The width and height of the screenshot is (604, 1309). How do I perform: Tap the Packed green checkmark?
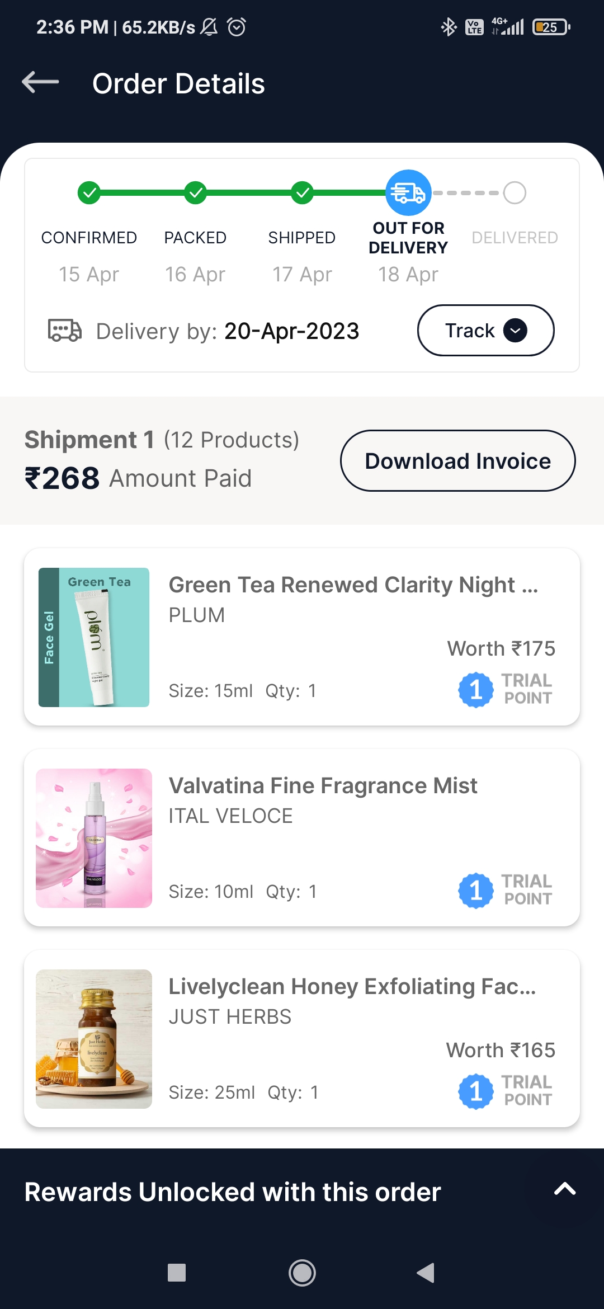195,193
